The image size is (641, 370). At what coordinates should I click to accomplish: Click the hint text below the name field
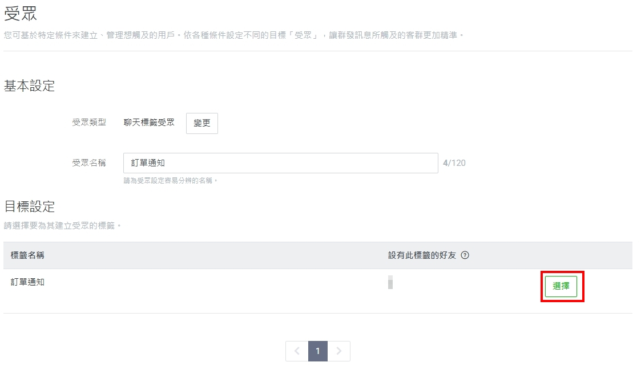[x=171, y=181]
